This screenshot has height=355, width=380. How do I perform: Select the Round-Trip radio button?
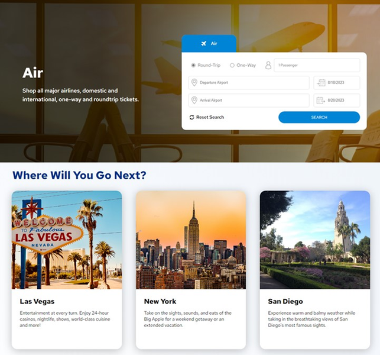click(193, 65)
